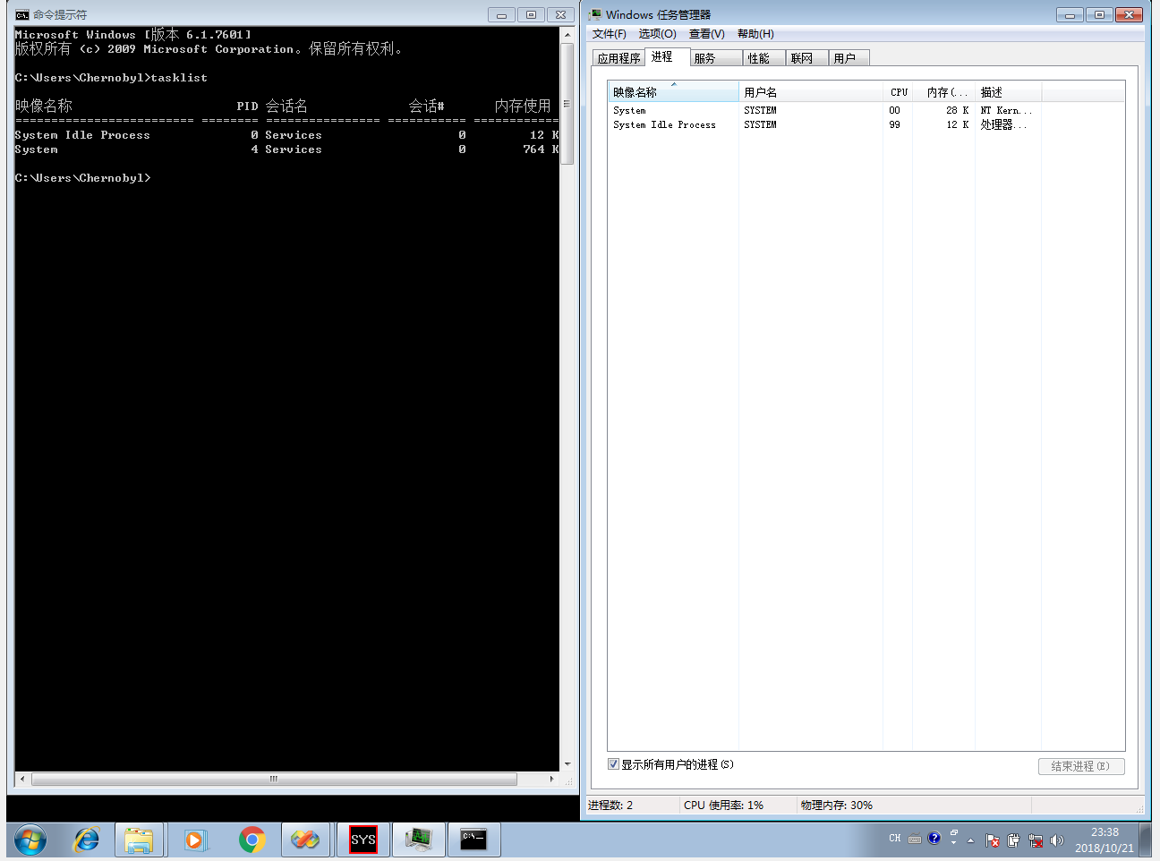1160x861 pixels.
Task: Click the C:\Users\Chernobyl> prompt on the last console line
Action: tap(82, 178)
